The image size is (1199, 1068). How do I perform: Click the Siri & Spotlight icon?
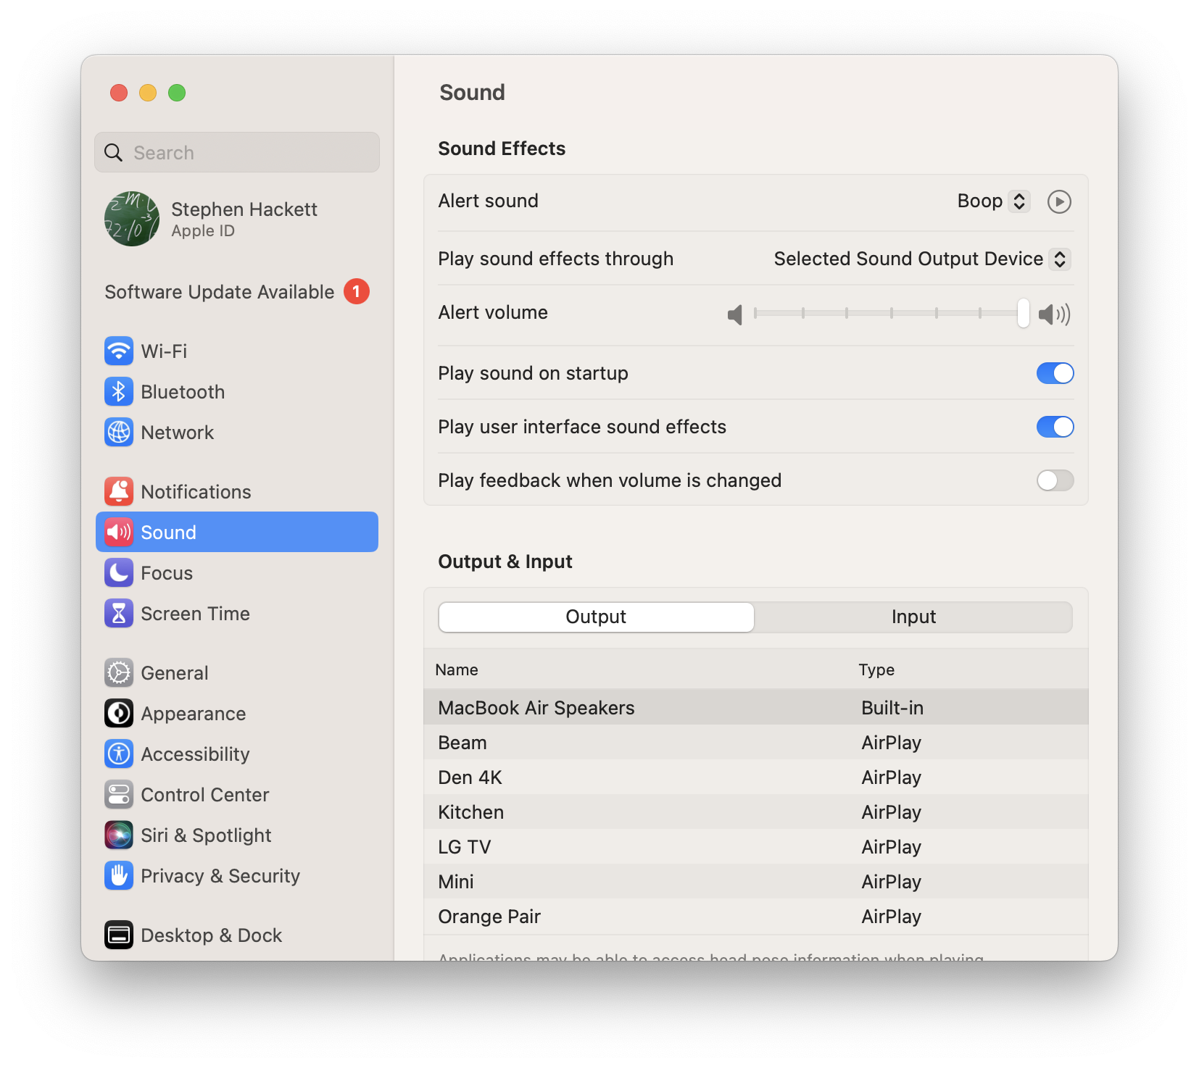coord(119,835)
